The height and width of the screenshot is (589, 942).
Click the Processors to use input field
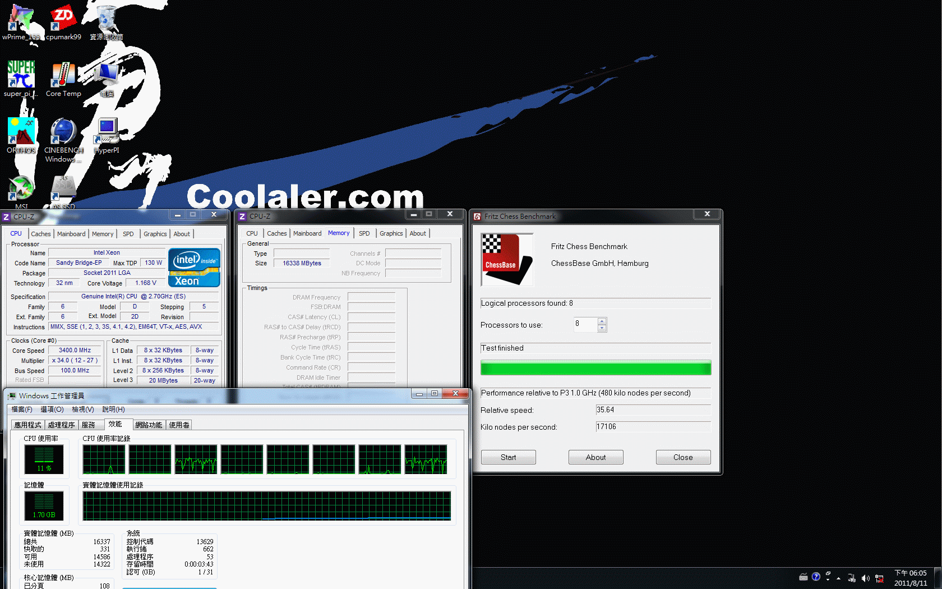pos(585,325)
